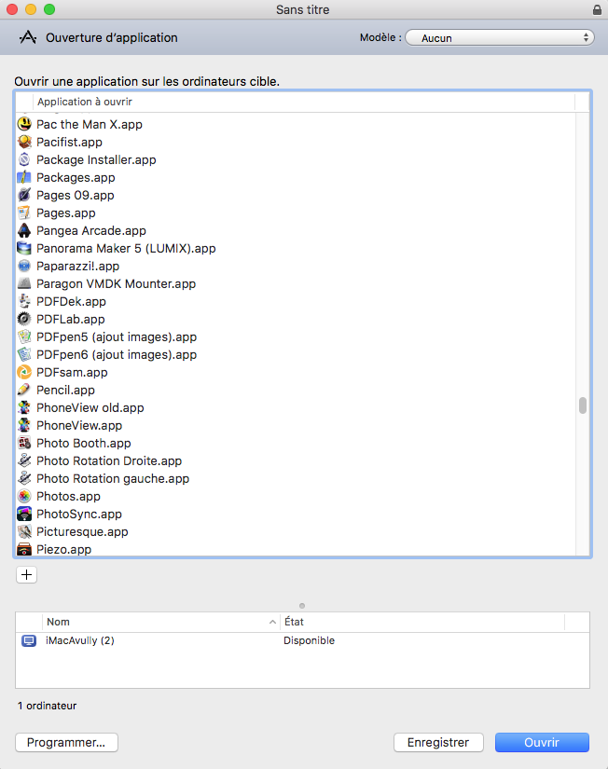Screen dimensions: 608x769
Task: Sort by the Nom column header
Action: (x=161, y=622)
